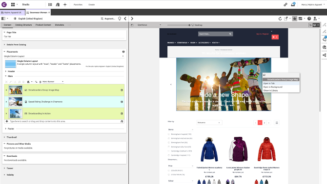Click the reload preview icon
This screenshot has width=327, height=184.
(x=280, y=18)
